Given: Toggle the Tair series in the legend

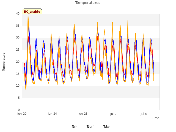Looking at the screenshot, I should click(71, 127).
